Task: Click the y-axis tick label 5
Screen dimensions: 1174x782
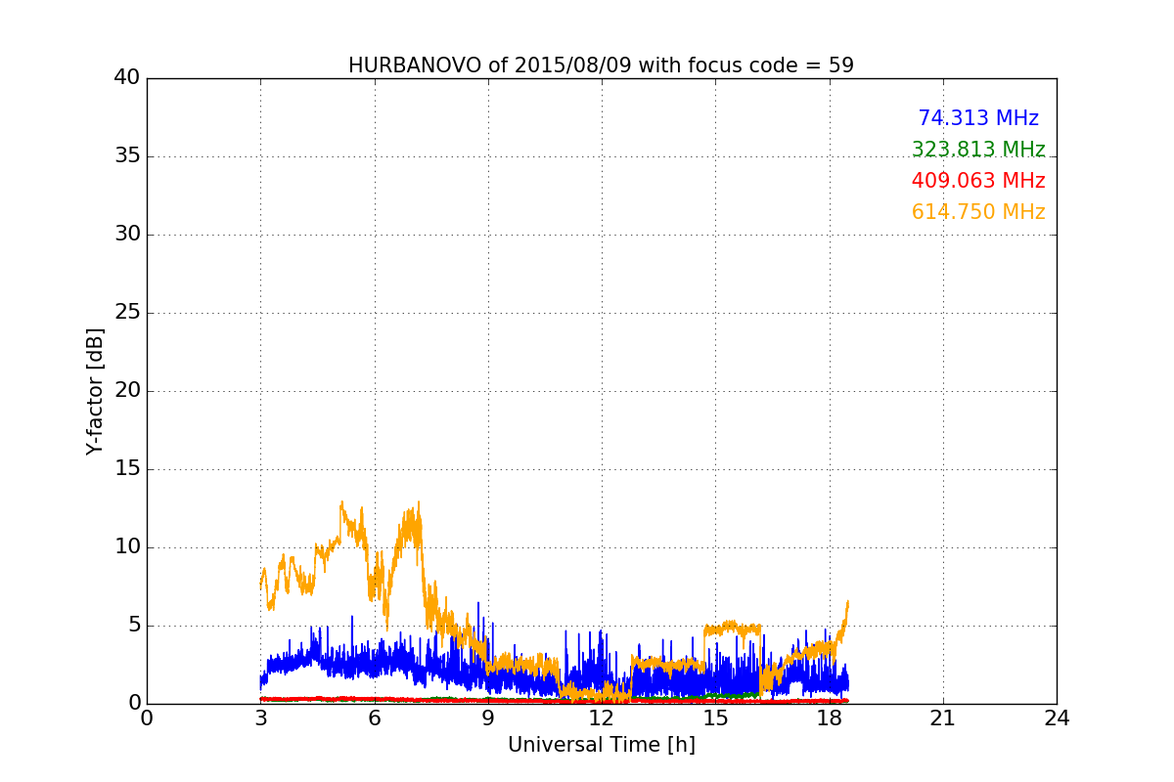Action: [x=133, y=626]
